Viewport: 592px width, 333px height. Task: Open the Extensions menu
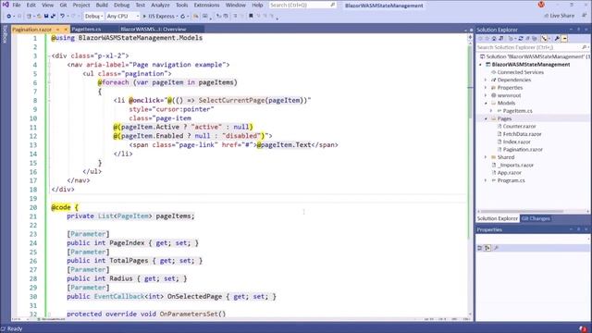[x=206, y=5]
